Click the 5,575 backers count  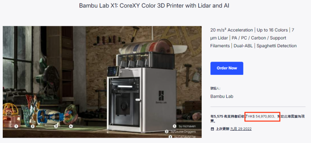(218, 116)
